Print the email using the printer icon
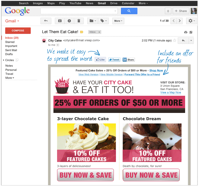The width and height of the screenshot is (199, 187). (185, 33)
